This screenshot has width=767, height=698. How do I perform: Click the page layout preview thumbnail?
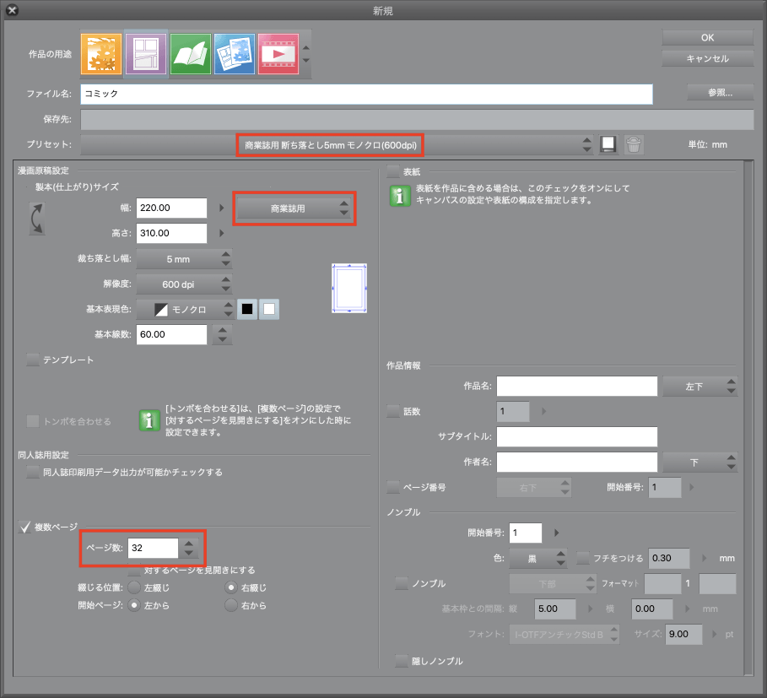[x=349, y=288]
